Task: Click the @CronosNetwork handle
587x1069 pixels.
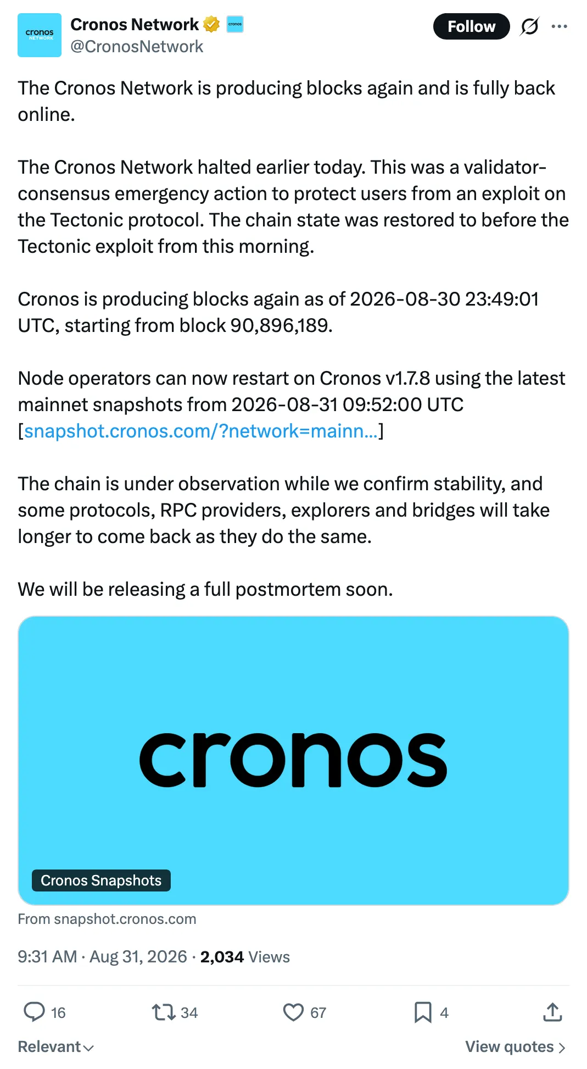Action: click(137, 47)
